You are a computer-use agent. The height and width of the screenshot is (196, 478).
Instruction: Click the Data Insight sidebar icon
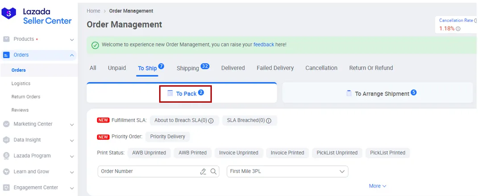6,140
